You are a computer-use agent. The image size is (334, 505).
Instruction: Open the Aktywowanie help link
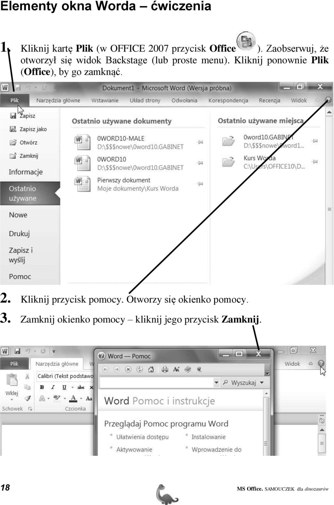pos(134,449)
